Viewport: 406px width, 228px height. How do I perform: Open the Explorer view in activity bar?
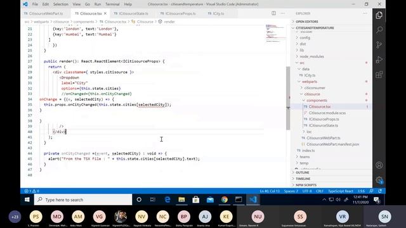pyautogui.click(x=379, y=15)
